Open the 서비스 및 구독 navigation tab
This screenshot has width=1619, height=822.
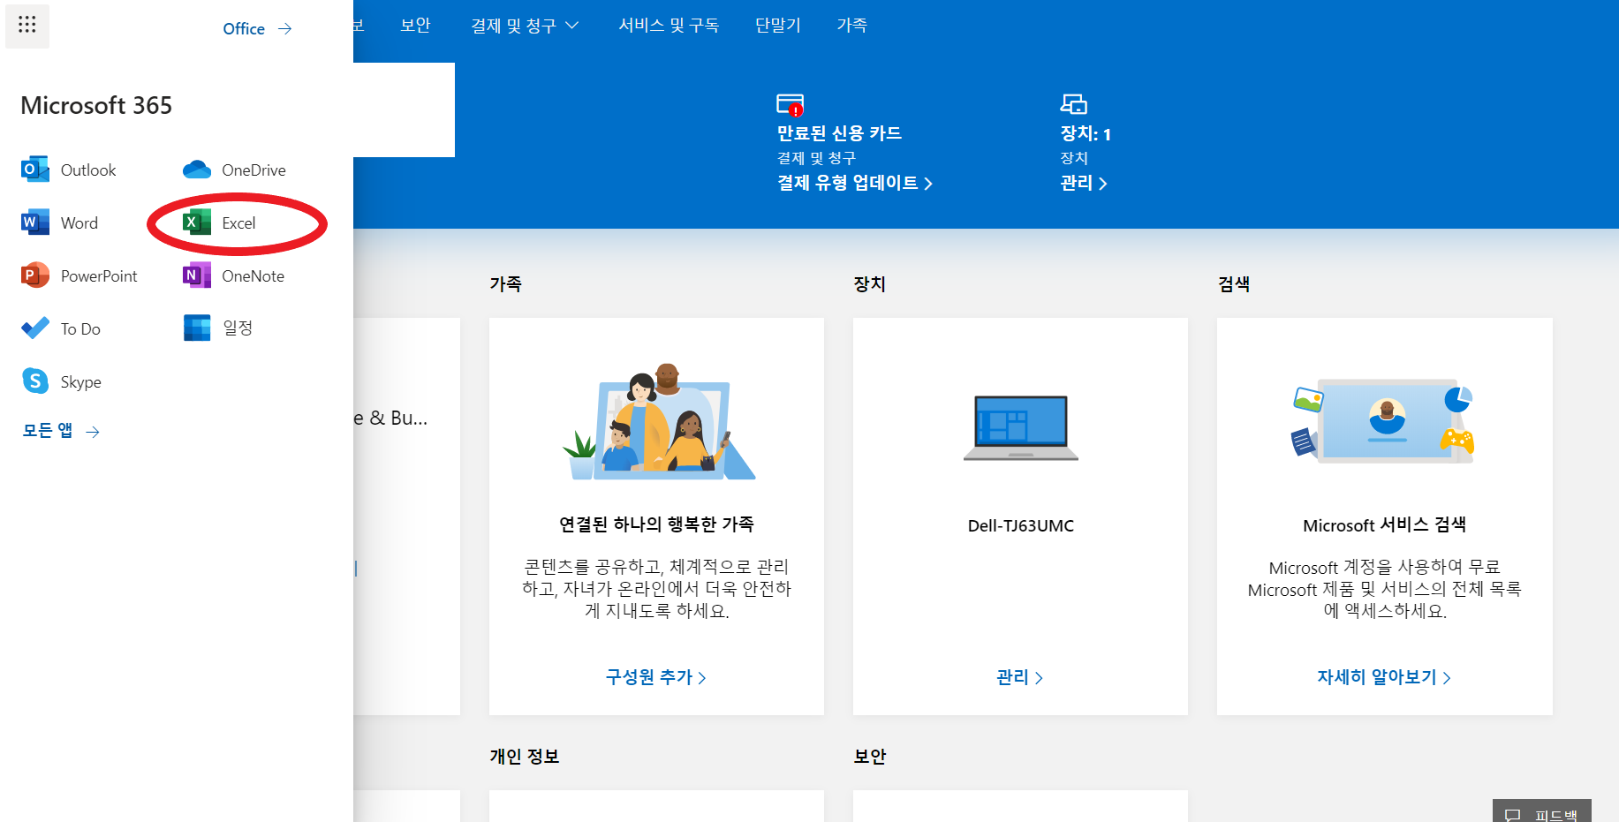(x=669, y=26)
